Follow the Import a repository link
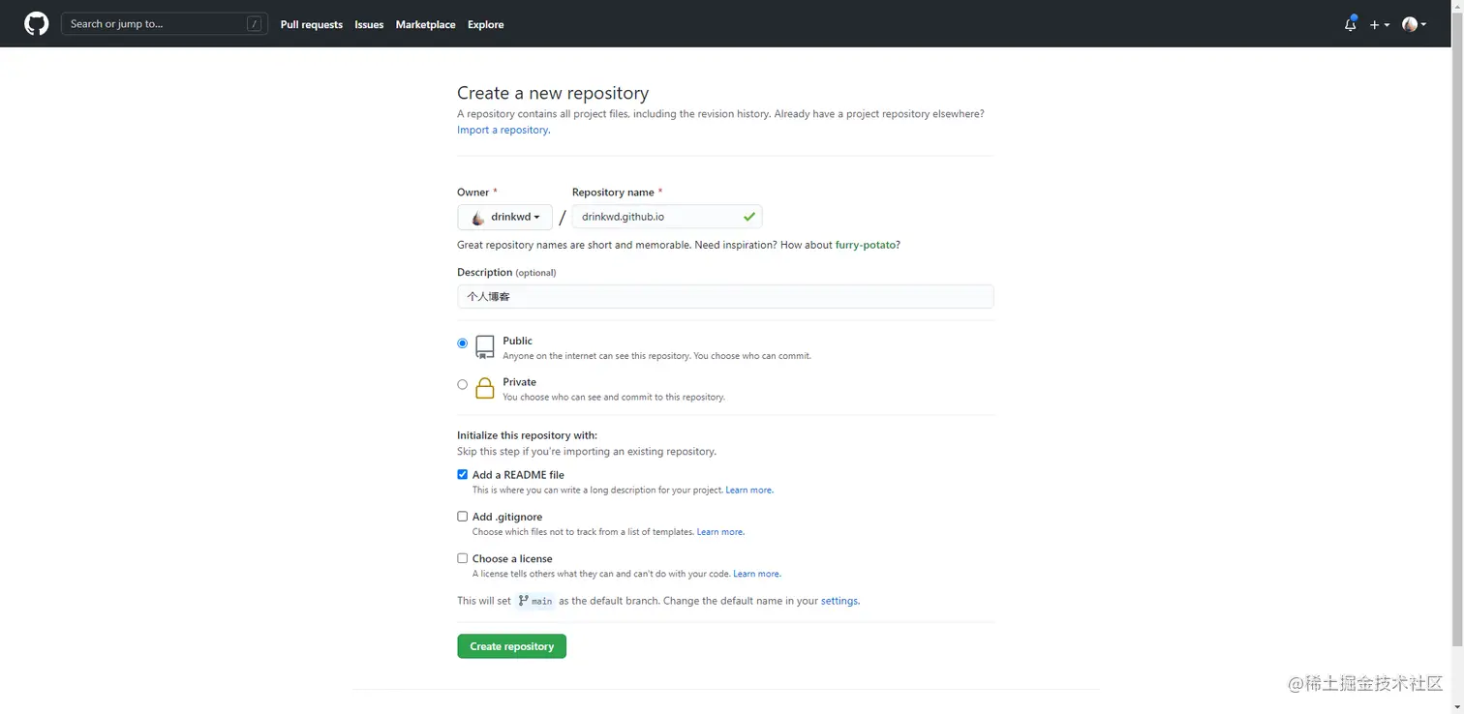Screen dimensions: 1464x714 coord(503,130)
